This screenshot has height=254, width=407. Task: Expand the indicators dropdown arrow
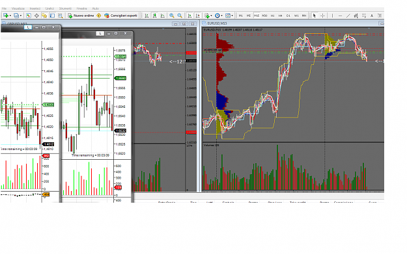(x=211, y=16)
